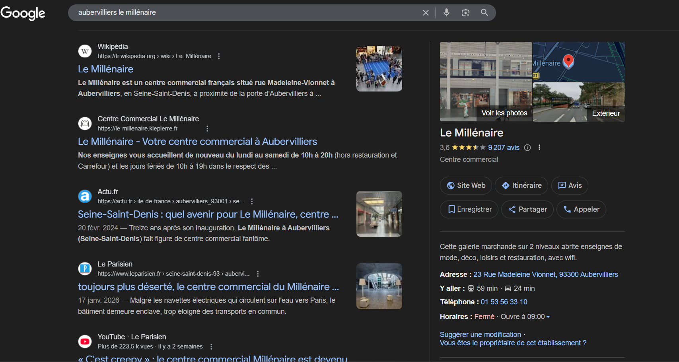Click the Partager button
Viewport: 679px width, 362px height.
[527, 209]
